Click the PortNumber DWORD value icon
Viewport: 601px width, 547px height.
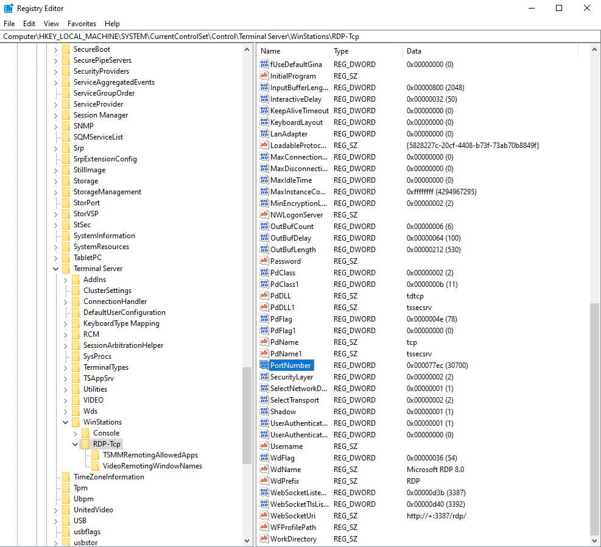coord(264,365)
